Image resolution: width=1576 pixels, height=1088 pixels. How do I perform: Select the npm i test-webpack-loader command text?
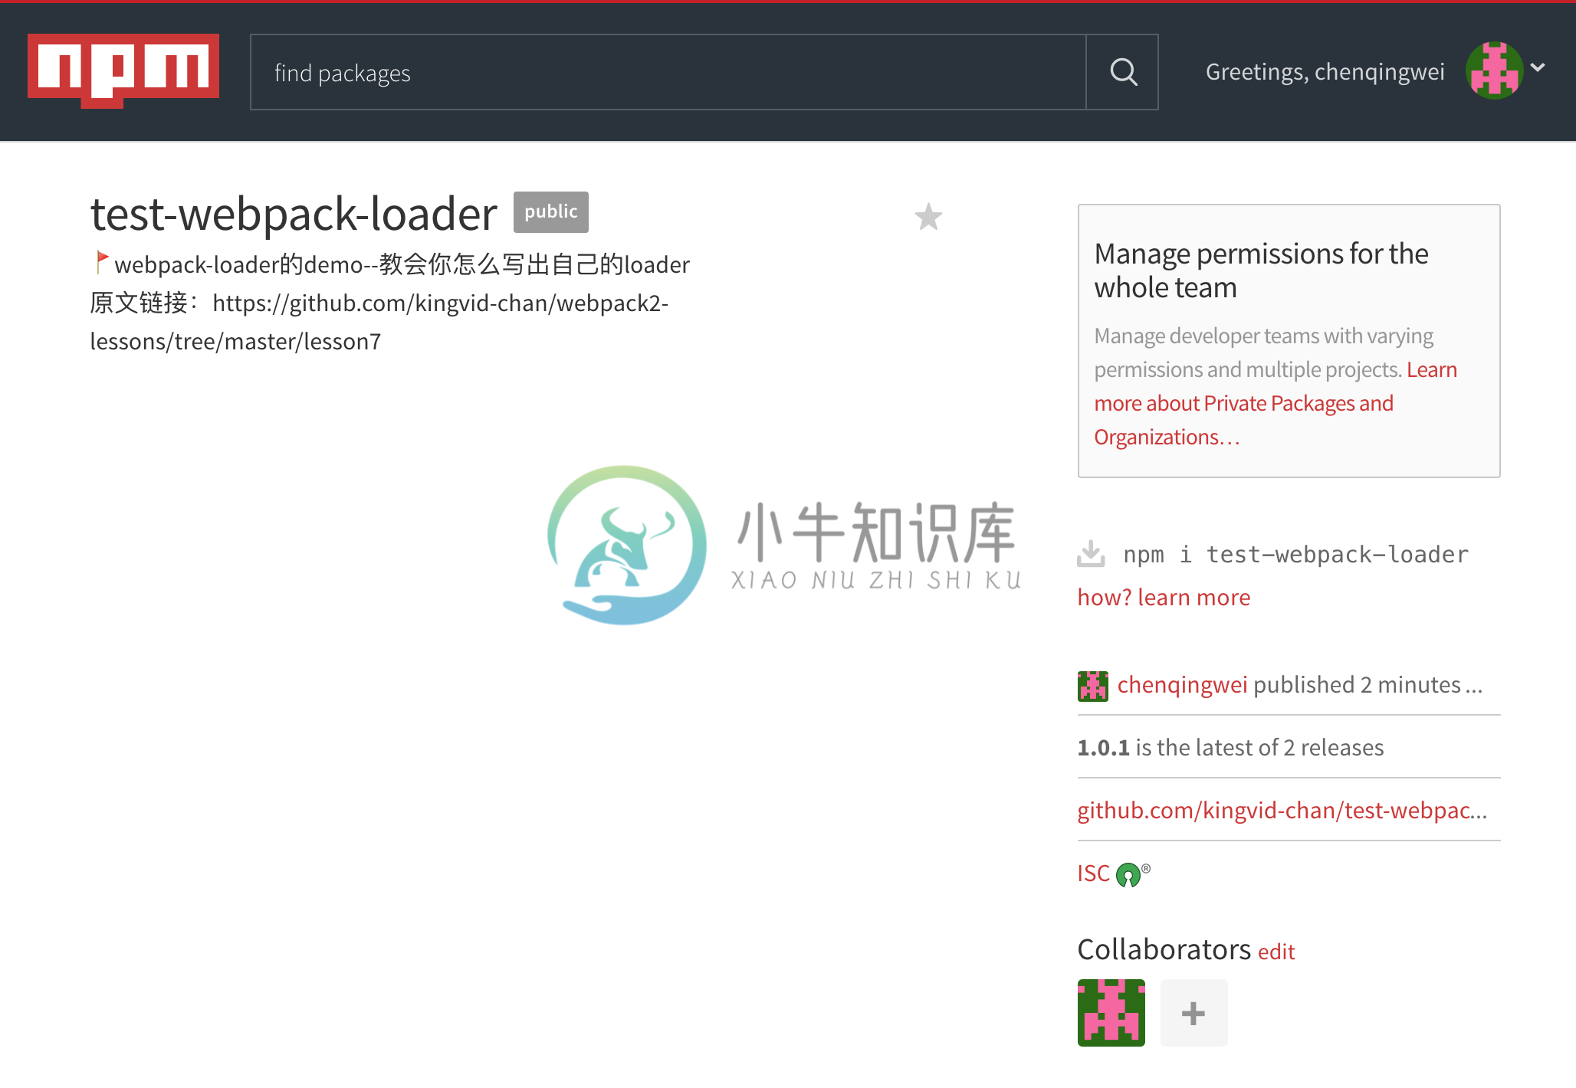click(x=1295, y=554)
